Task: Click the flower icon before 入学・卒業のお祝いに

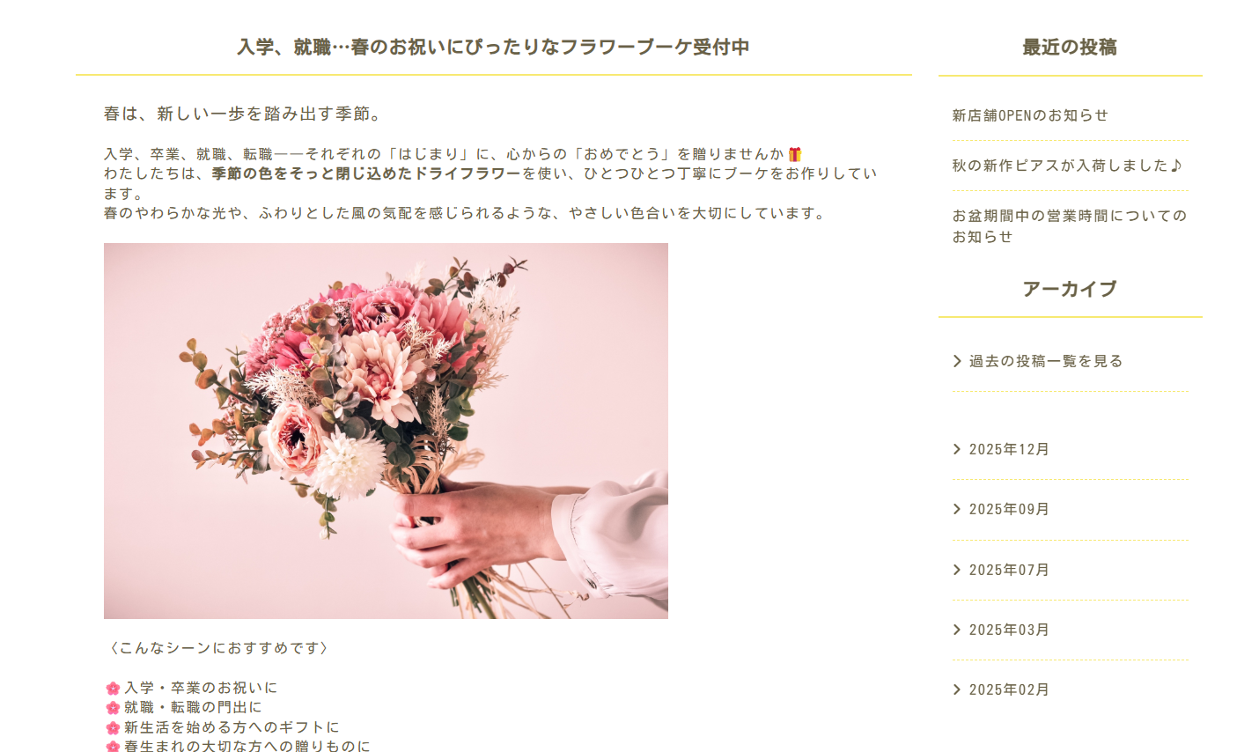Action: (x=113, y=688)
